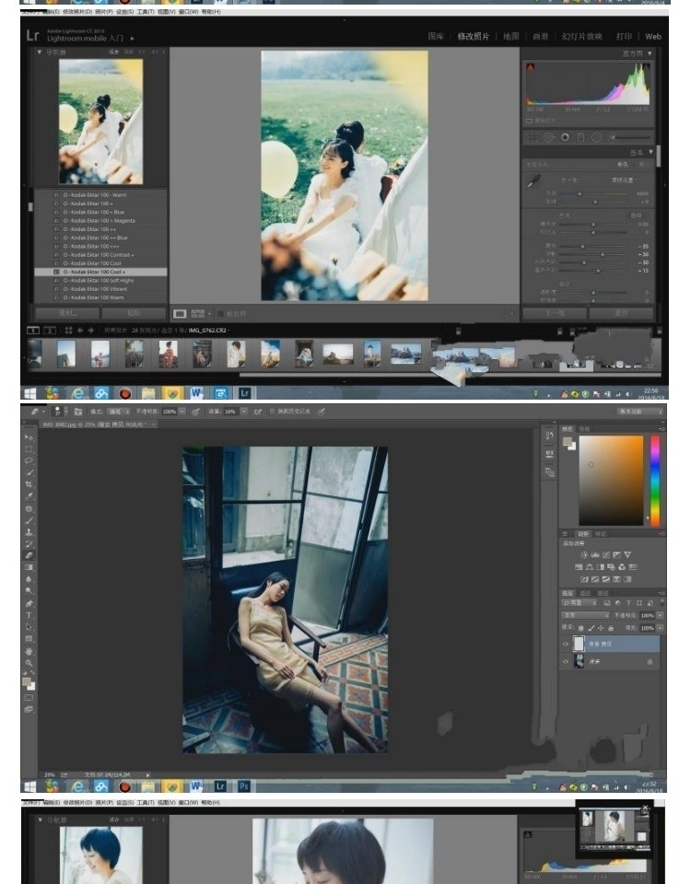Select Lightroom's Crop Overlay tool
The height and width of the screenshot is (884, 691).
pos(532,137)
